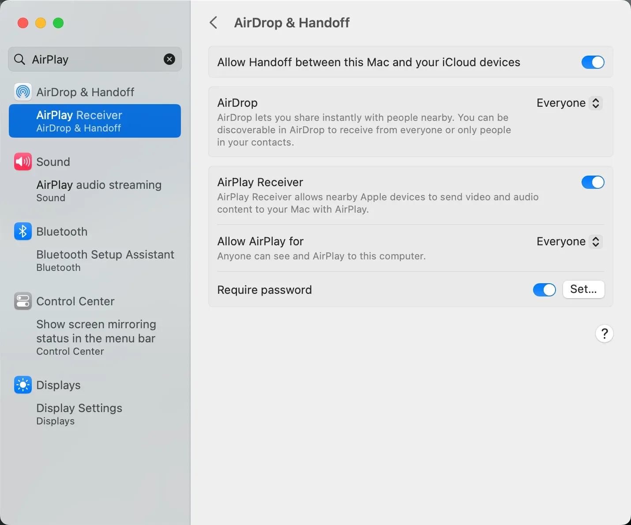Click the Sound speaker icon
The width and height of the screenshot is (631, 525).
click(23, 161)
